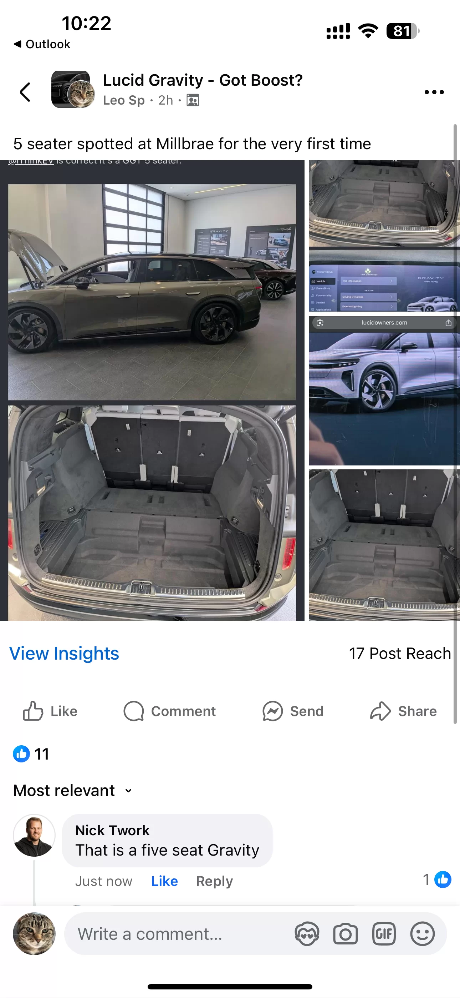Open the GIF picker icon
Image resolution: width=460 pixels, height=998 pixels.
click(384, 934)
